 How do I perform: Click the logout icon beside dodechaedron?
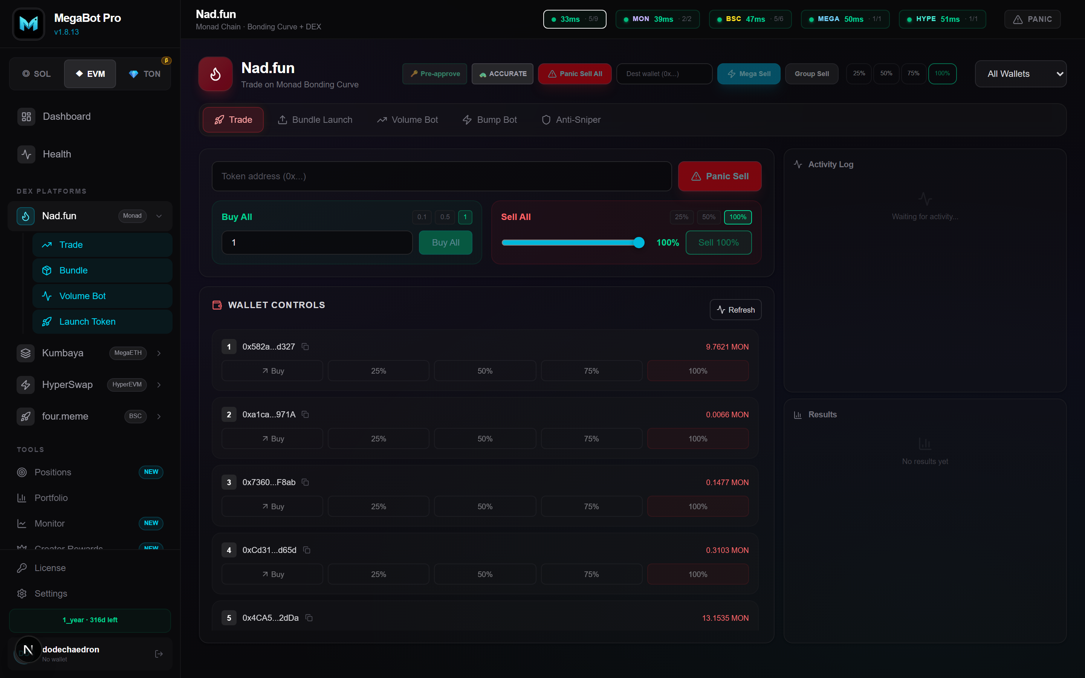pos(159,654)
